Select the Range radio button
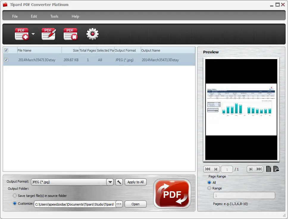288x219 pixels. (209, 188)
